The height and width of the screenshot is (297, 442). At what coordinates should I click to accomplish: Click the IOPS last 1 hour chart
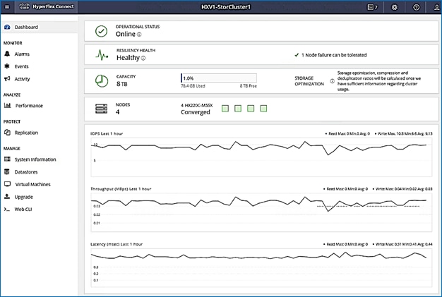coord(261,157)
